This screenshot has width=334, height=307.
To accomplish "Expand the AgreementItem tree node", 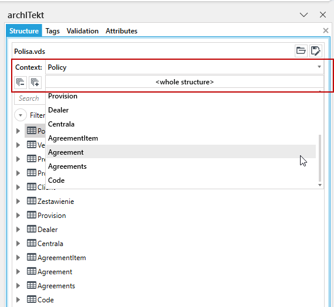I will (x=18, y=258).
